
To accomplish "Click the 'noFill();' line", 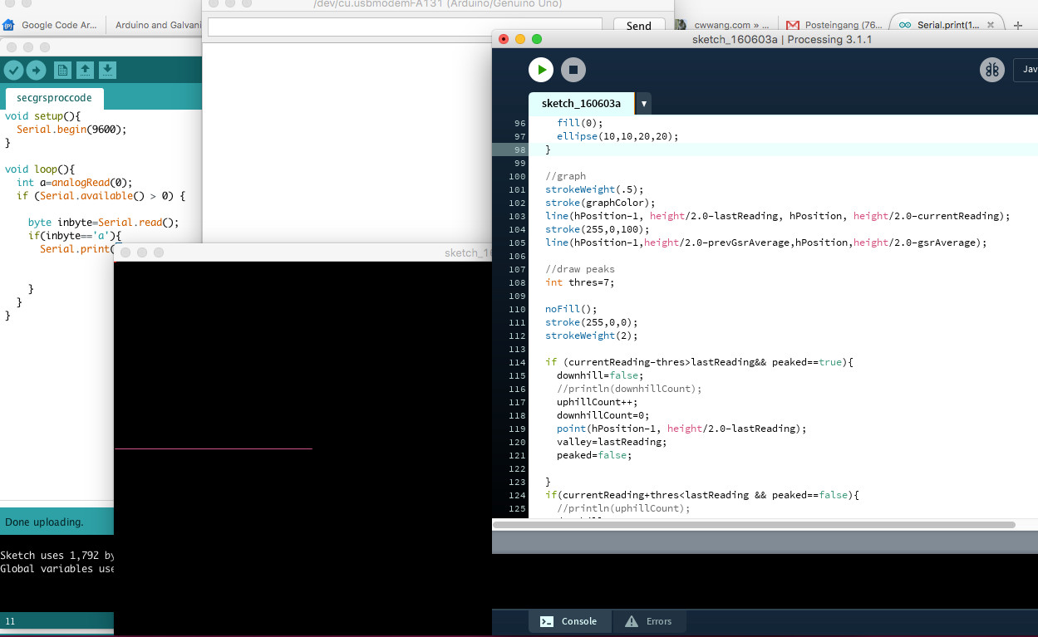I will click(x=571, y=309).
